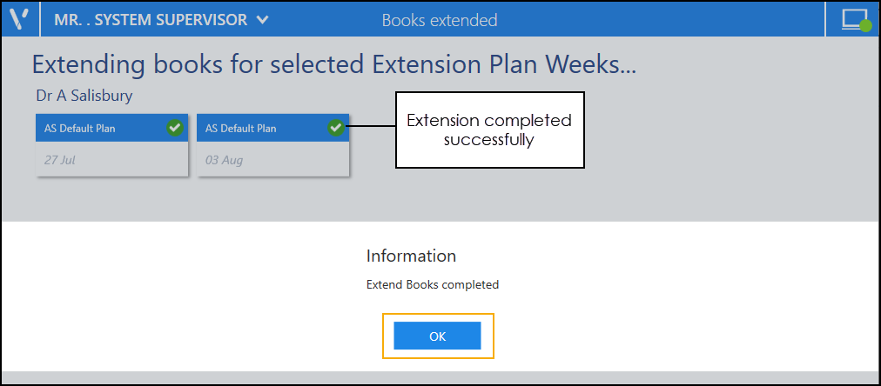
Task: Click the V application logo icon
Action: (x=19, y=19)
